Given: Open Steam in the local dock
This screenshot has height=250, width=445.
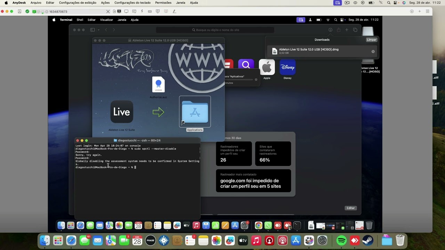Looking at the screenshot, I should pyautogui.click(x=368, y=240).
